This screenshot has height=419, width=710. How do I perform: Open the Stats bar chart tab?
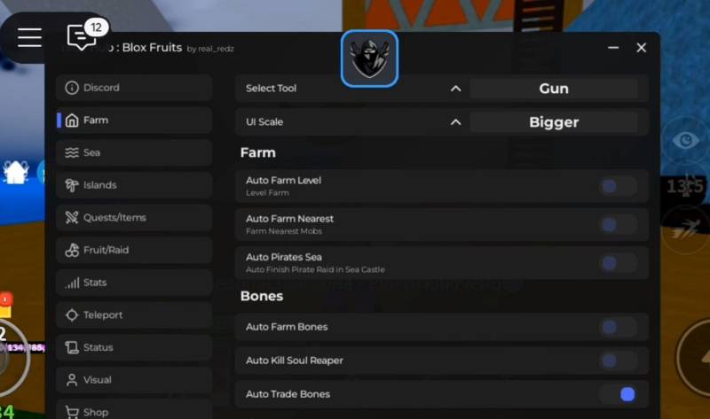click(134, 283)
